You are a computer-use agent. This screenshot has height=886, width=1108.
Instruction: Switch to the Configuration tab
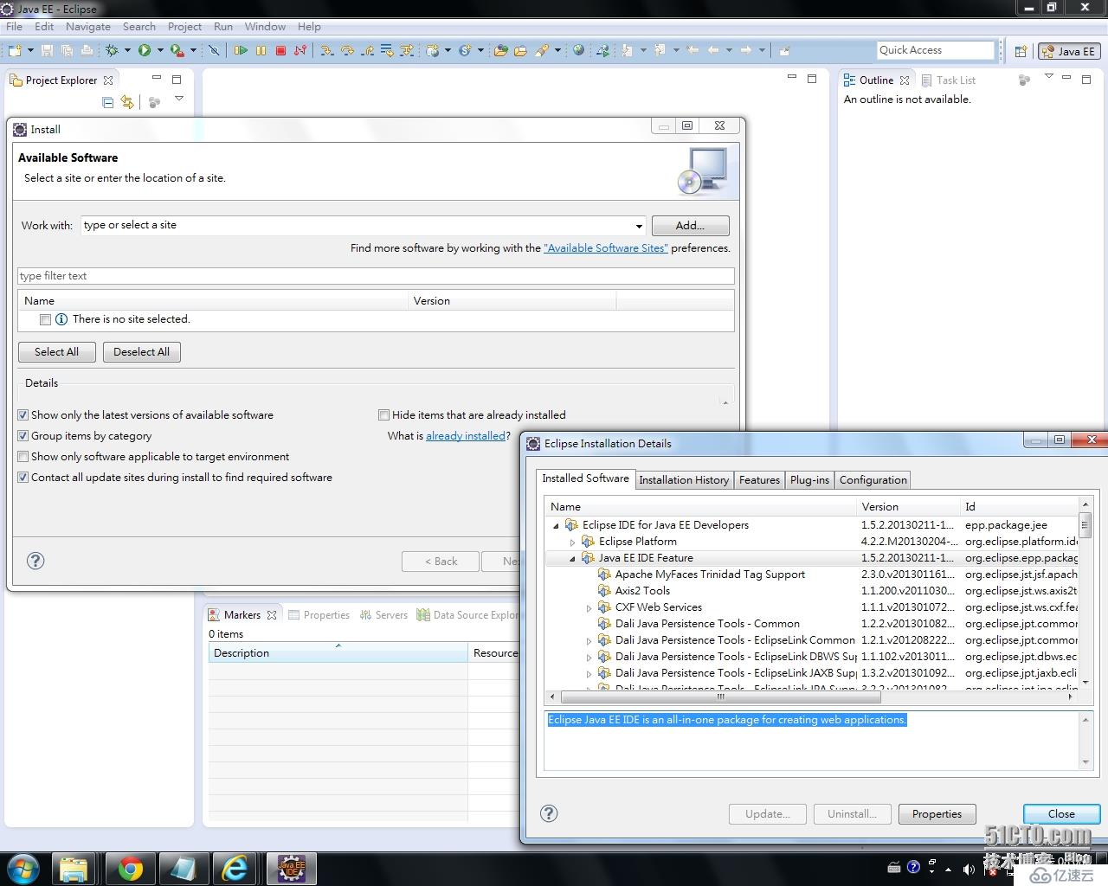[x=873, y=480]
